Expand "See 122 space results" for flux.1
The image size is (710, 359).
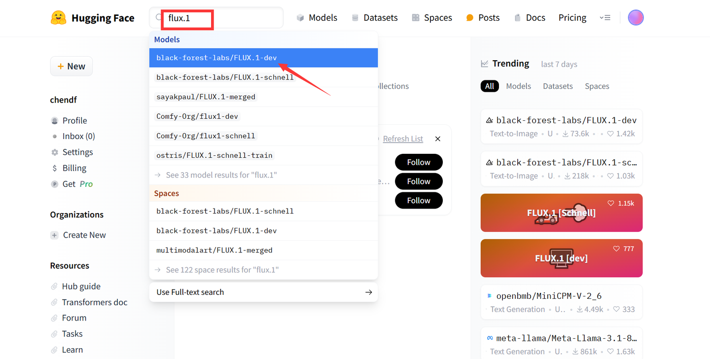point(222,270)
